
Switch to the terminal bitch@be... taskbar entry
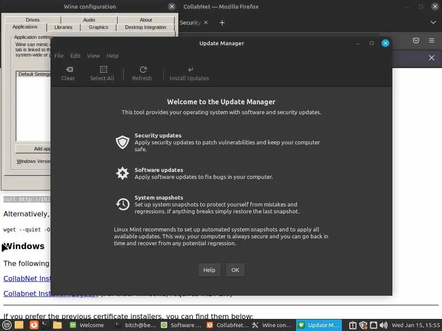click(136, 325)
